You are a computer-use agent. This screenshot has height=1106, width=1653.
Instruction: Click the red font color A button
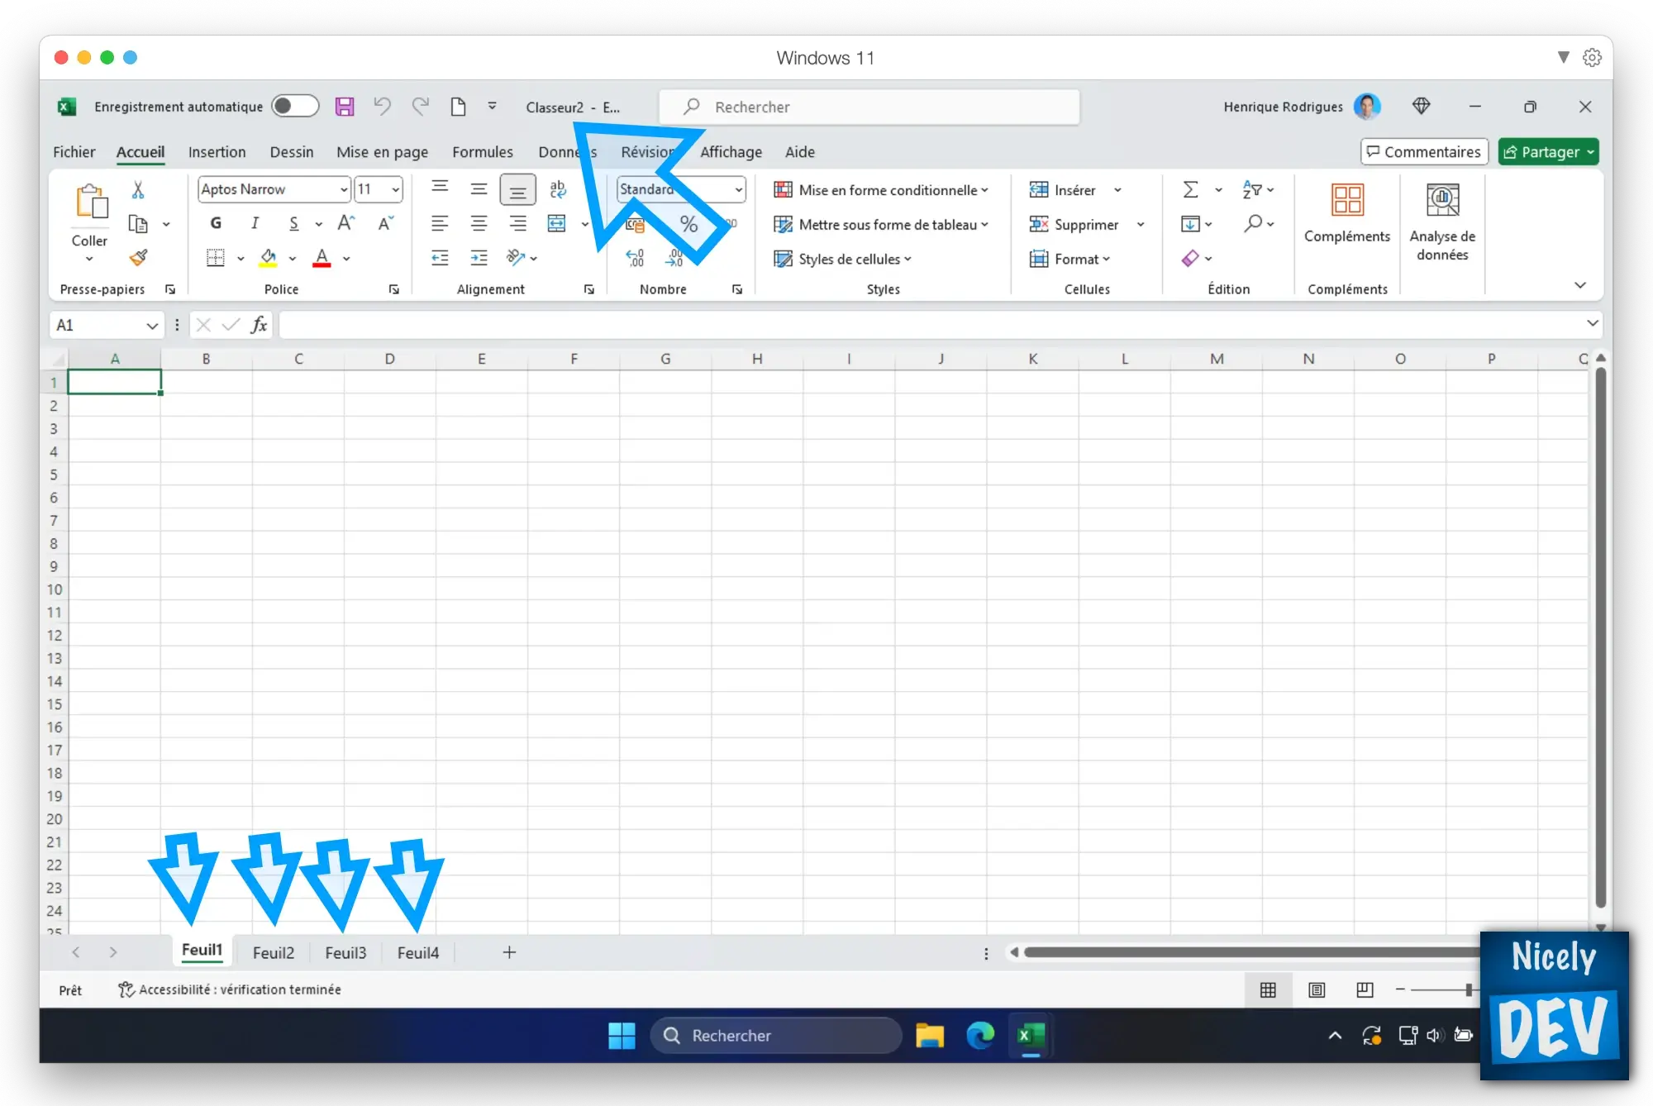(322, 258)
